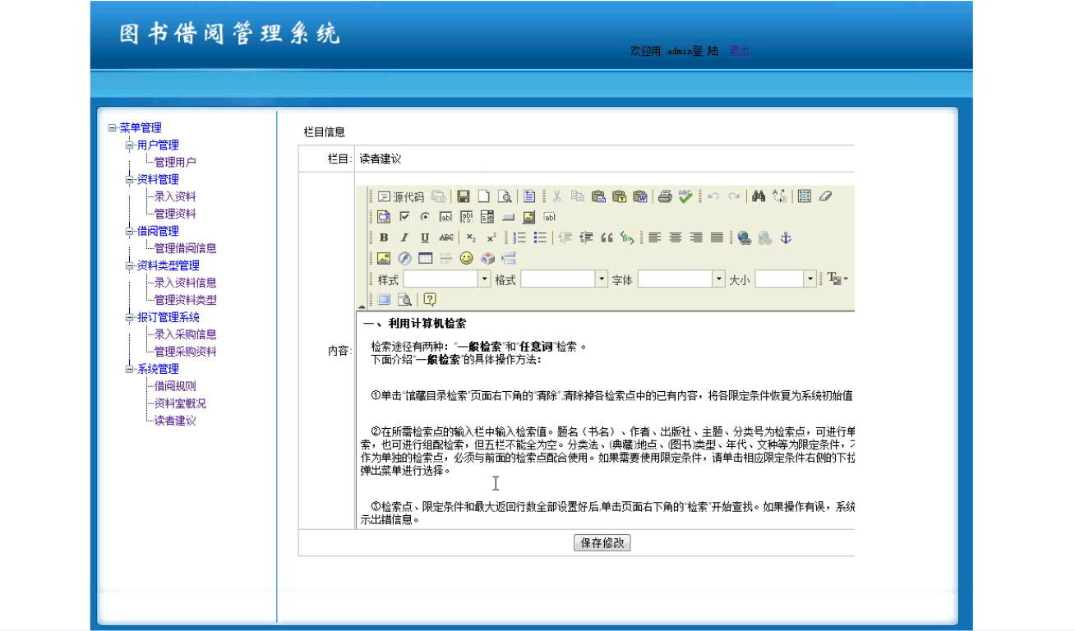Viewport: 1075px width, 631px height.
Task: Open the Templates icon
Action: [x=529, y=196]
